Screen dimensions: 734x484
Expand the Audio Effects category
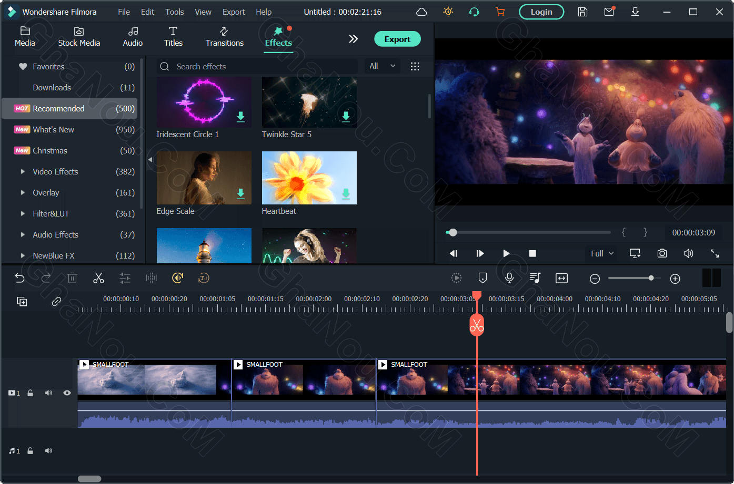point(23,234)
